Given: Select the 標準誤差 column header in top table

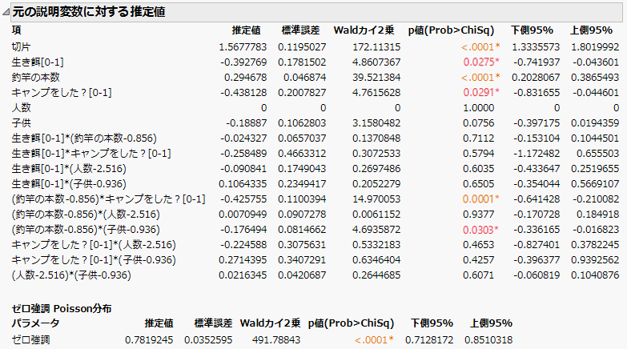Looking at the screenshot, I should click(x=301, y=30).
